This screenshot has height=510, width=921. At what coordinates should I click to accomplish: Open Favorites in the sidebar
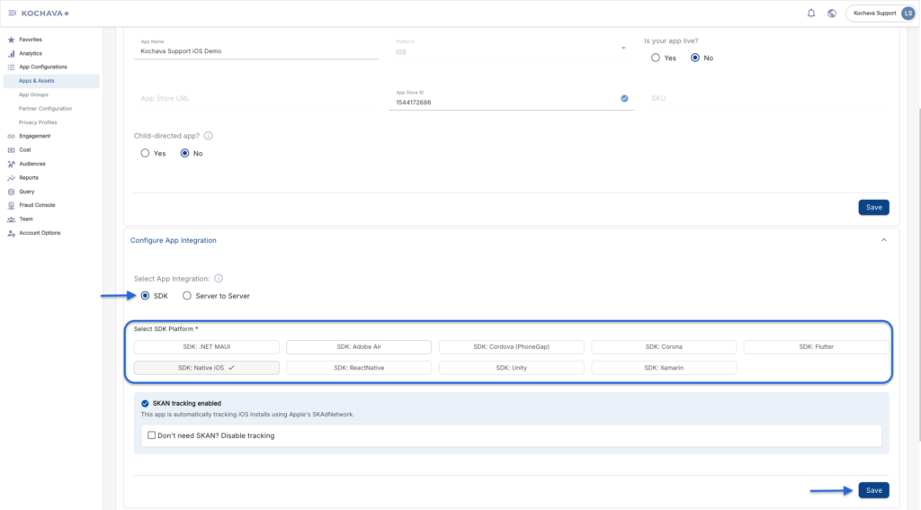[x=31, y=40]
